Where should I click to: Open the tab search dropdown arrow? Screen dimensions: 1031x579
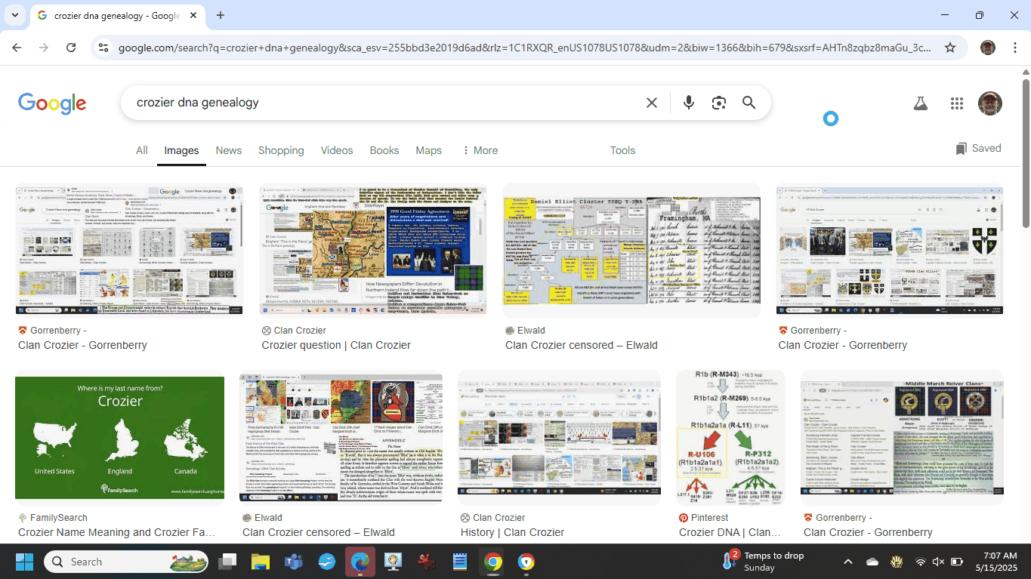click(x=15, y=15)
